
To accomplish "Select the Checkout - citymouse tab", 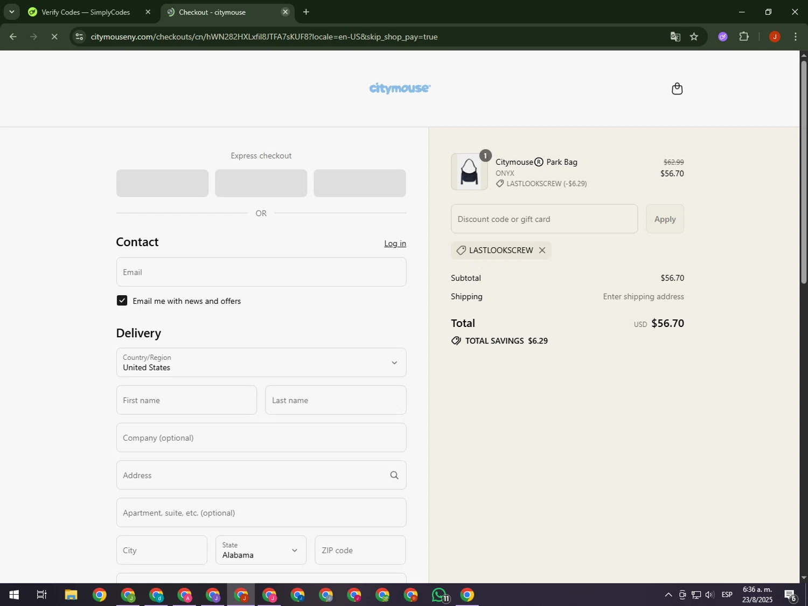I will coord(212,12).
